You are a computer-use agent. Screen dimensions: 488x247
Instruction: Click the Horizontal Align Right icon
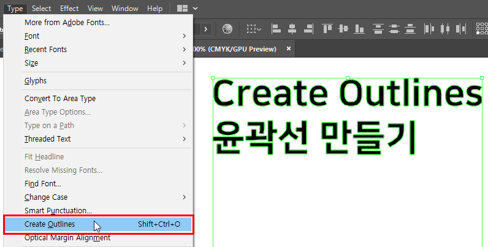pos(308,29)
